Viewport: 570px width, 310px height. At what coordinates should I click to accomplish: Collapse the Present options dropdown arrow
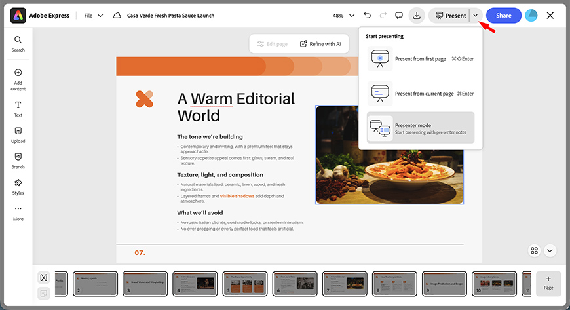click(475, 15)
